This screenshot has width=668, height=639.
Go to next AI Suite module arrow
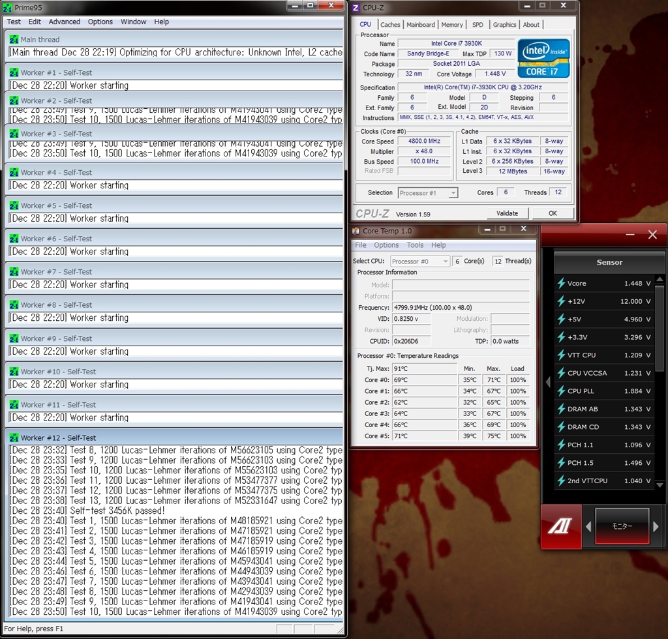coord(657,526)
